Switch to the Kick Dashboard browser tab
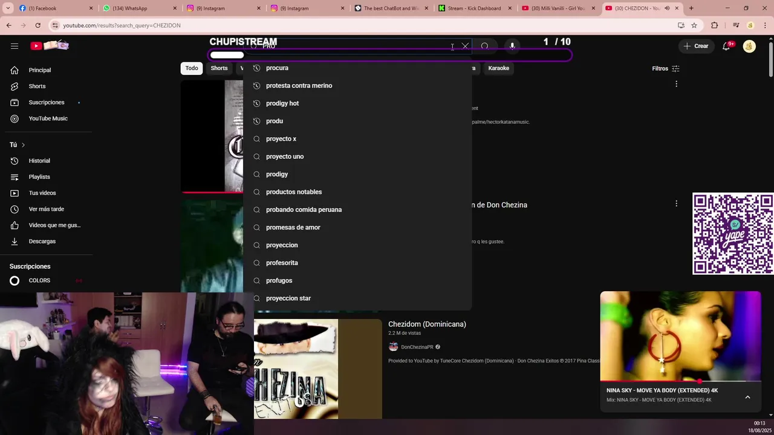Image resolution: width=774 pixels, height=435 pixels. point(475,8)
